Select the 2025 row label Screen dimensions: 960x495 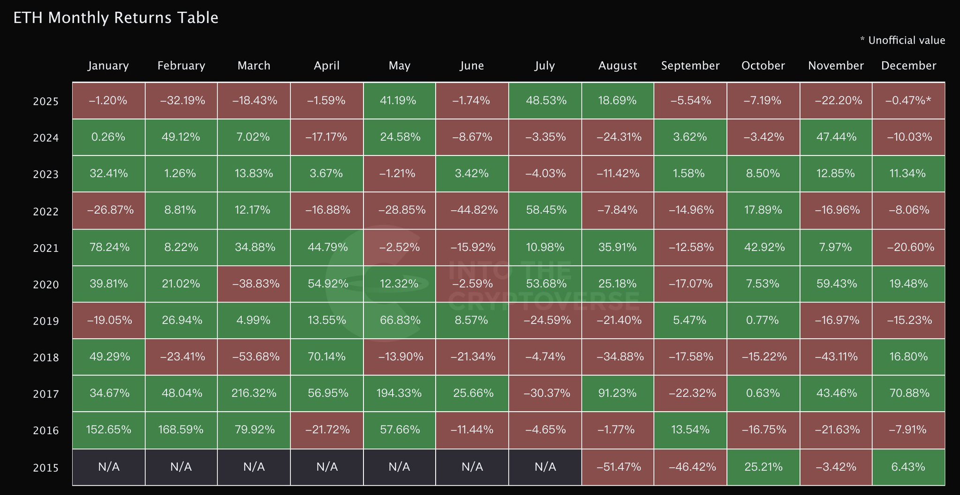tap(46, 101)
